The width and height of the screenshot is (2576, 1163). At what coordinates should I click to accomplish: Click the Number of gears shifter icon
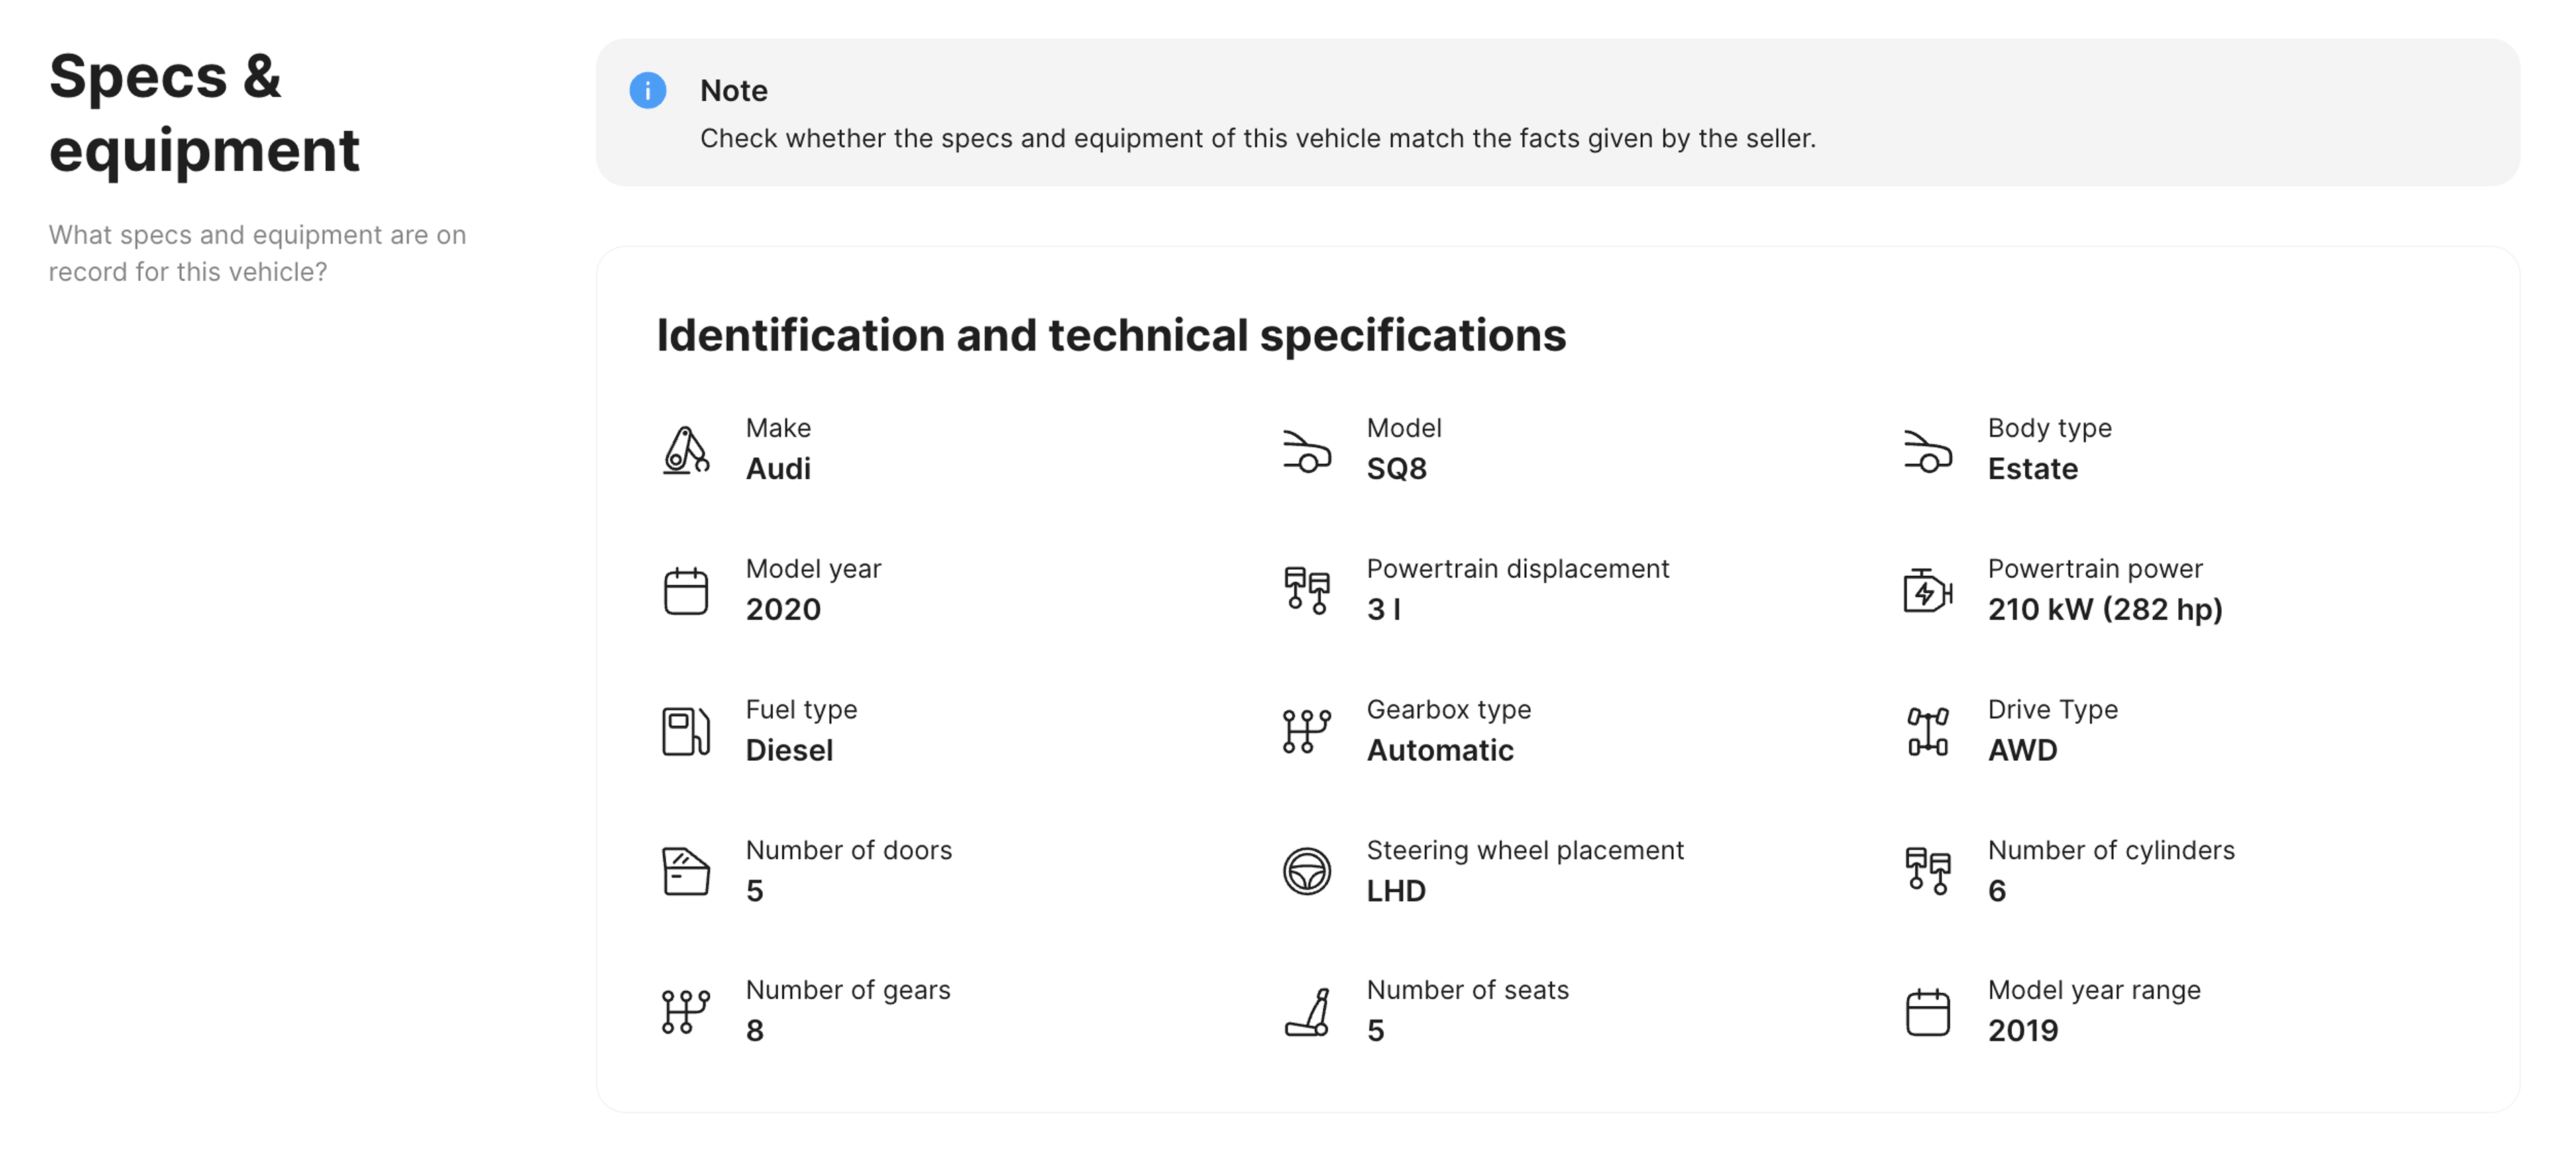[x=686, y=1011]
